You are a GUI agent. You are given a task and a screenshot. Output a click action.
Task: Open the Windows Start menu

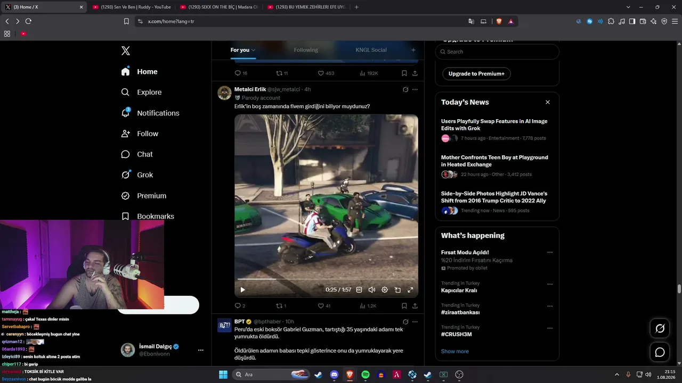pyautogui.click(x=223, y=374)
